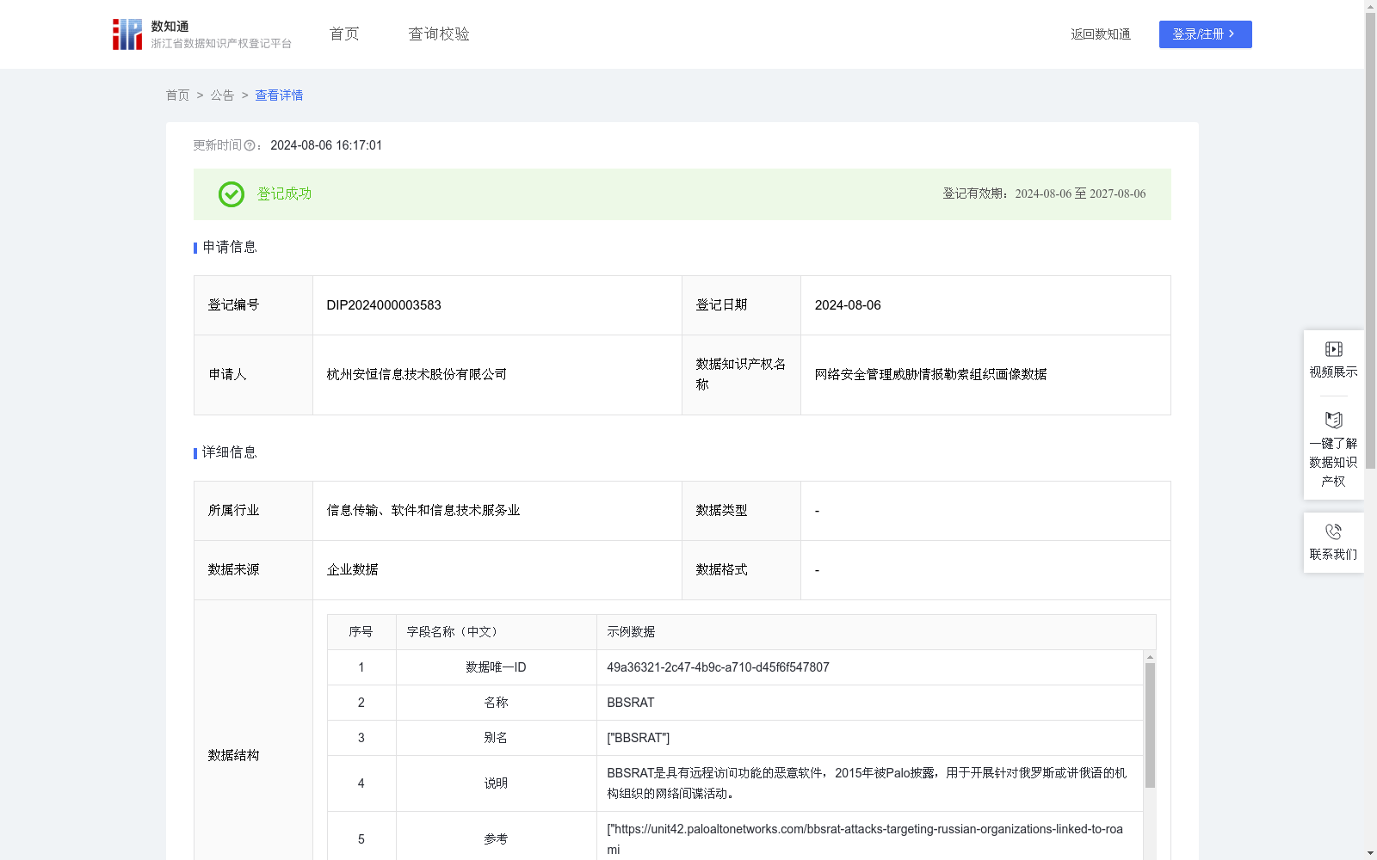Click the 序号 column header
This screenshot has width=1377, height=860.
pos(361,632)
